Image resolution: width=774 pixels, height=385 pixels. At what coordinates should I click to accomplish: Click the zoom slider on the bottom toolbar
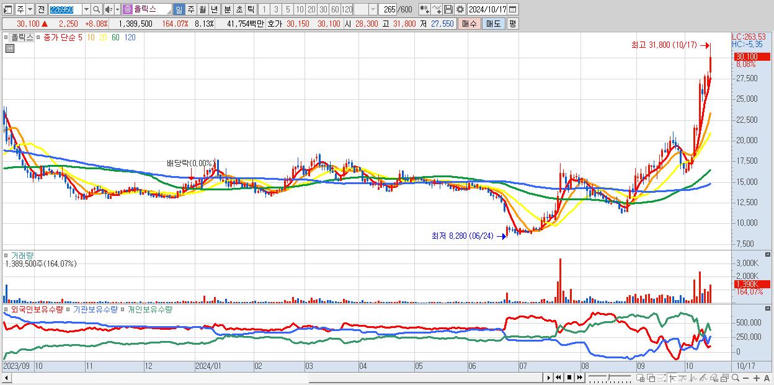coord(610,378)
